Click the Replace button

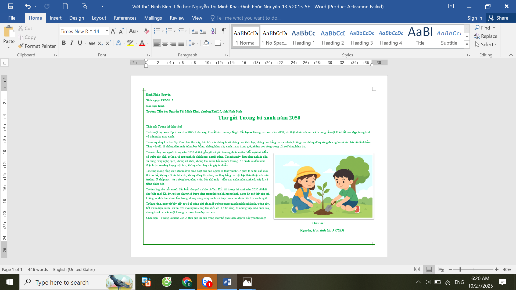486,36
